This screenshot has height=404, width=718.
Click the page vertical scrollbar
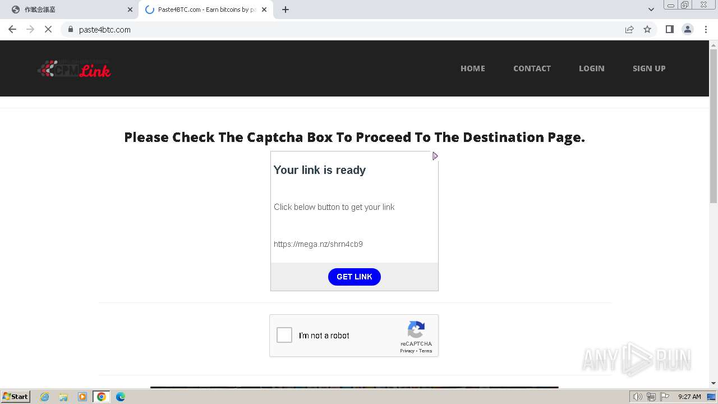[x=714, y=126]
